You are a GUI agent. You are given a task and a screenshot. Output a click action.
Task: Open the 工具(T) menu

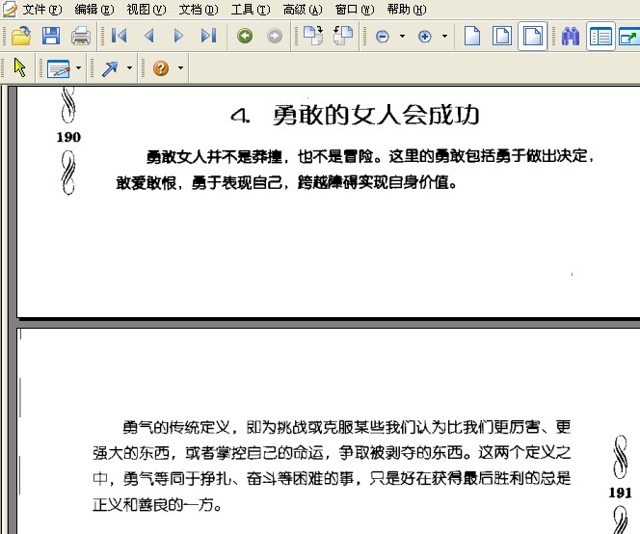[x=251, y=9]
